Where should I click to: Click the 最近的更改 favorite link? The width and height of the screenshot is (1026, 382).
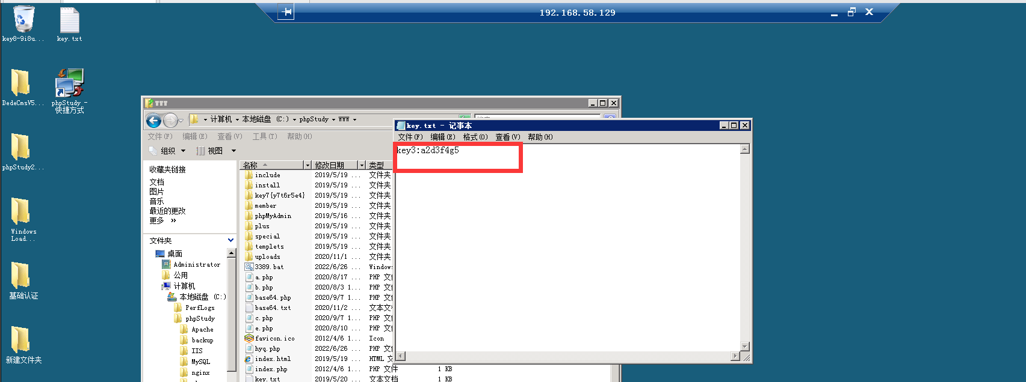point(167,211)
